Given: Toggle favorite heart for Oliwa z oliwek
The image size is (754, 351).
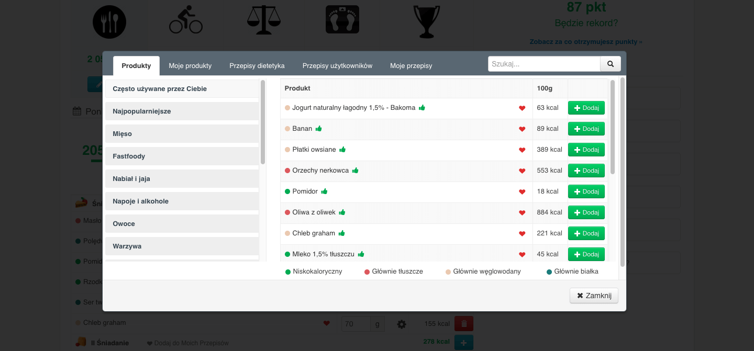Looking at the screenshot, I should click(522, 213).
